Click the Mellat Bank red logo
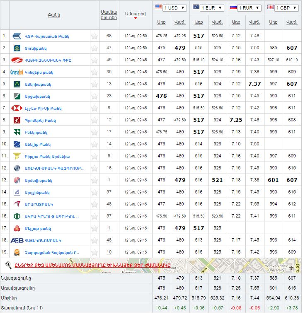The width and height of the screenshot is (303, 314). (x=17, y=228)
